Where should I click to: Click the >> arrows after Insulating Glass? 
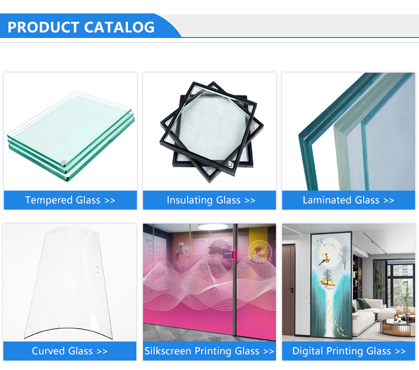[250, 201]
